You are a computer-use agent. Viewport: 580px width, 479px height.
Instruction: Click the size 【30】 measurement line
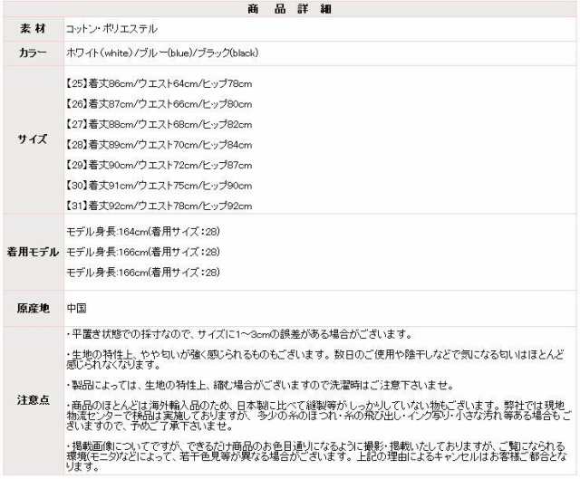159,187
